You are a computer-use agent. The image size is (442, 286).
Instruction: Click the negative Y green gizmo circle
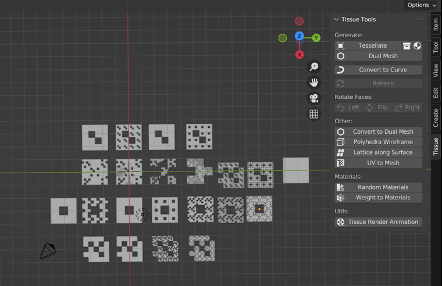point(283,38)
